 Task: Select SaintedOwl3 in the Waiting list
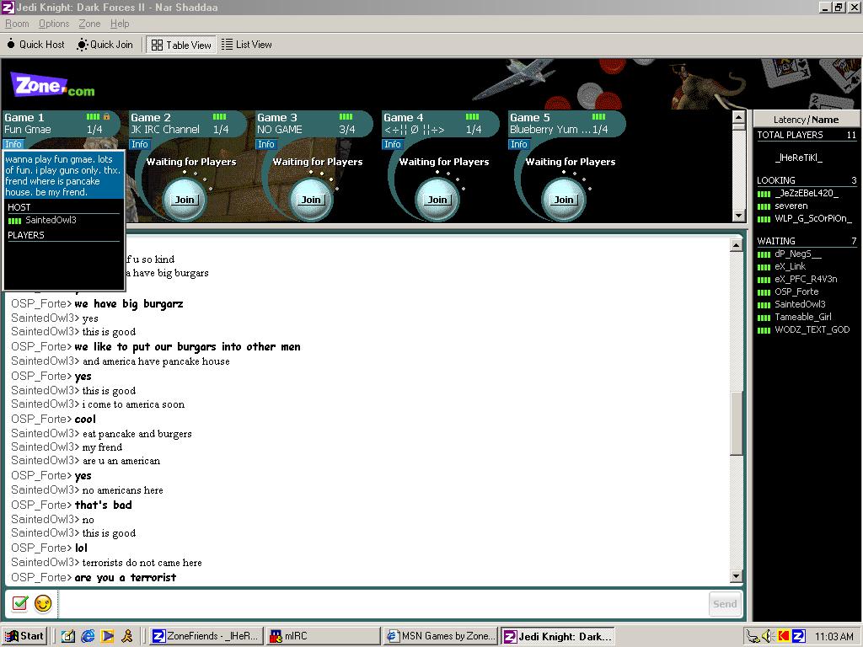pyautogui.click(x=800, y=304)
